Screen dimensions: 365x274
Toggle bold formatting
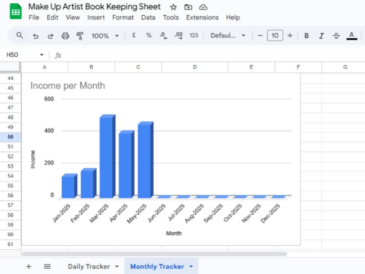tap(307, 36)
